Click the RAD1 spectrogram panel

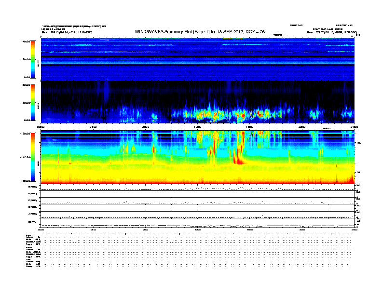click(x=198, y=102)
